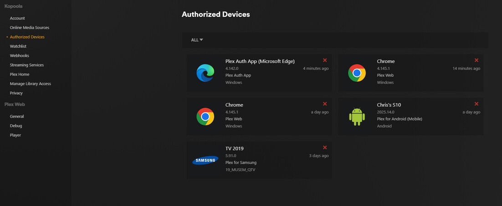Click the Chrome icon next to 14 minutes ago

357,73
